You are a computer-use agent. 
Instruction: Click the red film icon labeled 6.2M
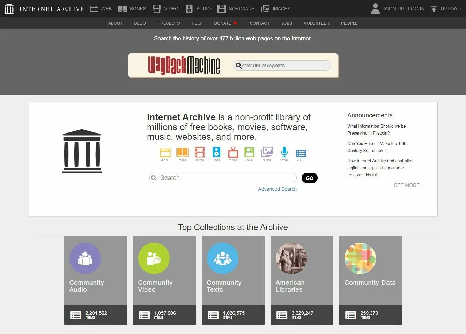click(200, 152)
